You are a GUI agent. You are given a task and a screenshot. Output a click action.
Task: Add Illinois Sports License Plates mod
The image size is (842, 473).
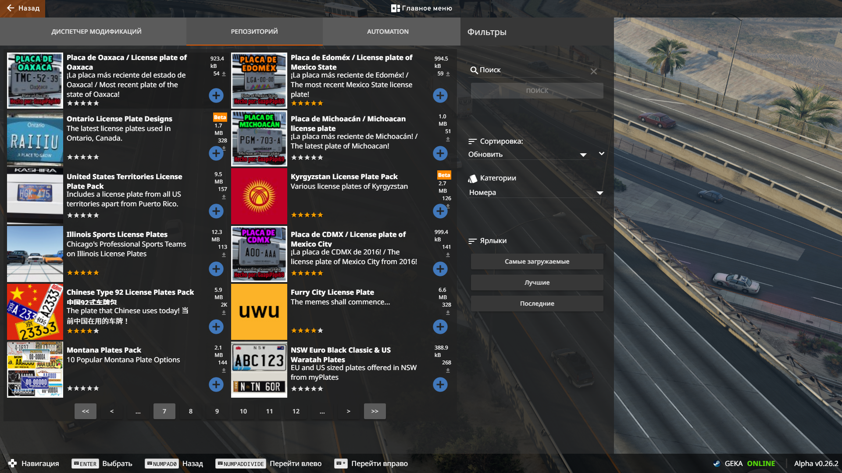(x=216, y=269)
